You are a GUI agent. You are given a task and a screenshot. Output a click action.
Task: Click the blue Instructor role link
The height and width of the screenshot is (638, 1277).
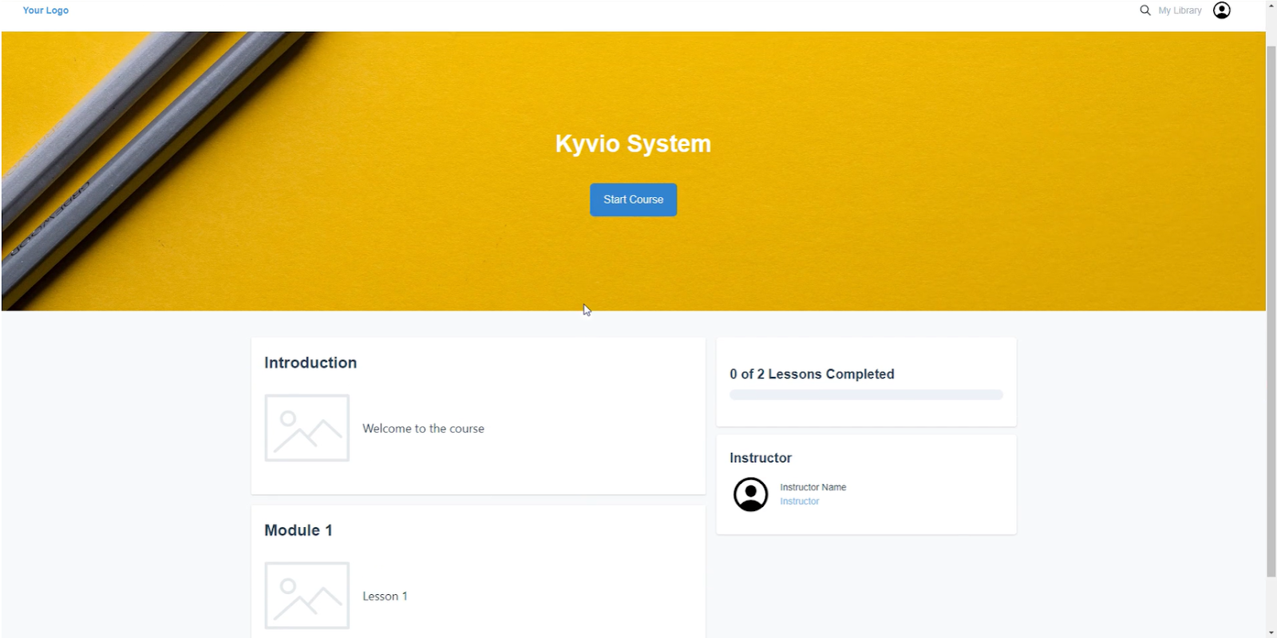[x=799, y=501]
